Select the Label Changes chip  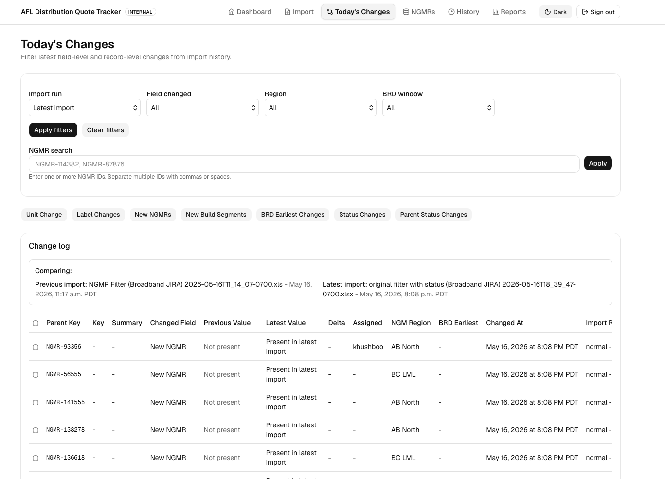[x=98, y=215]
